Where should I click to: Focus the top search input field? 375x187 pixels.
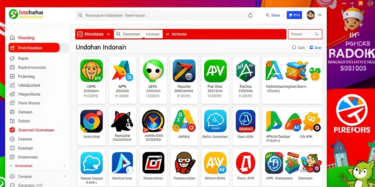(x=165, y=15)
